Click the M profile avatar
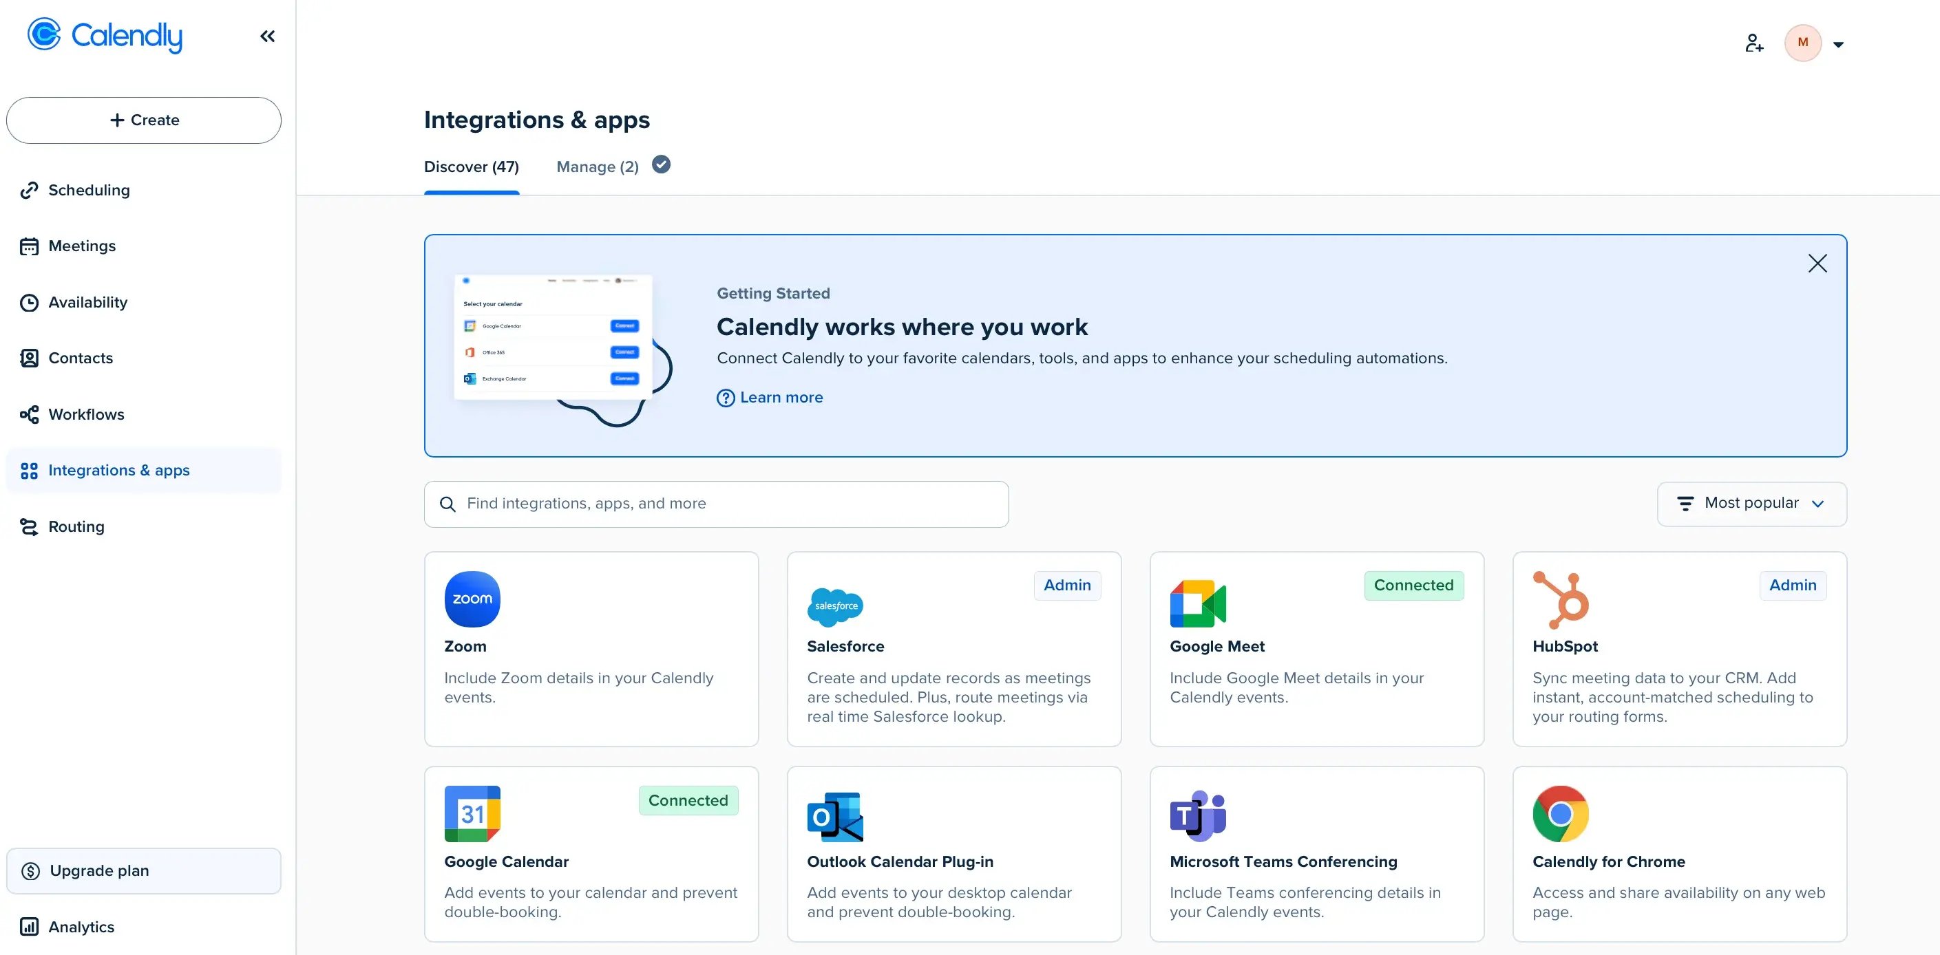This screenshot has height=955, width=1940. [1803, 43]
